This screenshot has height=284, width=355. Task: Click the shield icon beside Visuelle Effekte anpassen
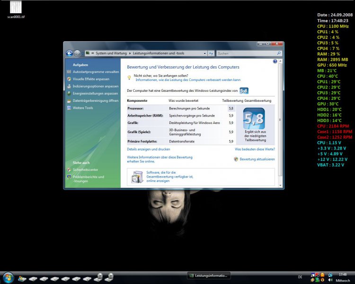click(69, 79)
